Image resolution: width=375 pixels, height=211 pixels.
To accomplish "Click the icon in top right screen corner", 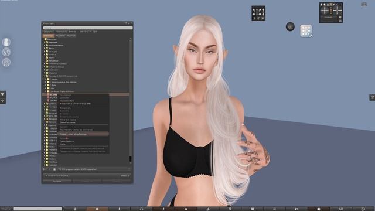I will [364, 5].
